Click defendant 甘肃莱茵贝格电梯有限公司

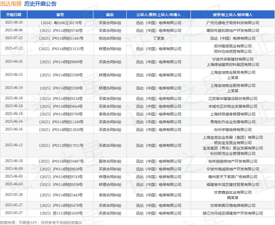(233, 205)
